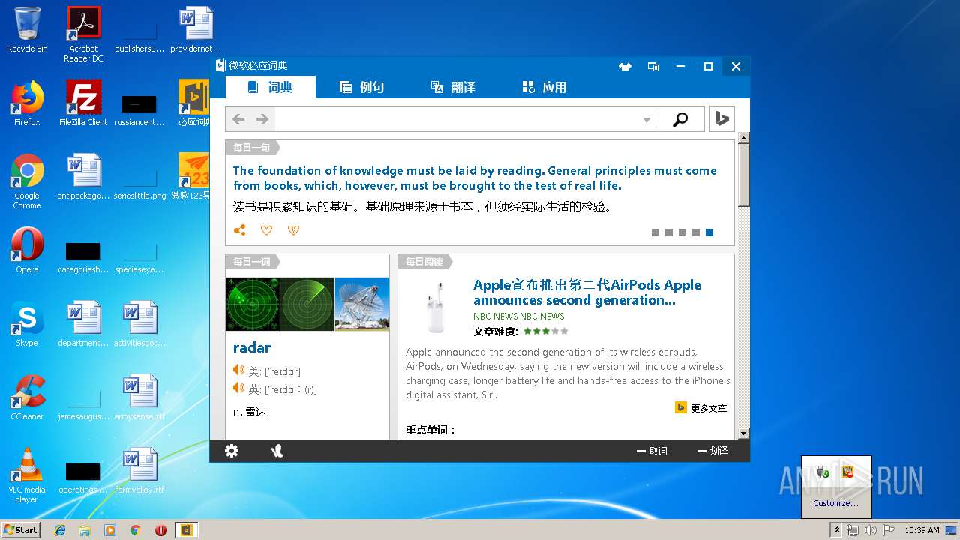The height and width of the screenshot is (540, 960).
Task: Click the taskbar clock 10:39 AM
Action: 922,530
